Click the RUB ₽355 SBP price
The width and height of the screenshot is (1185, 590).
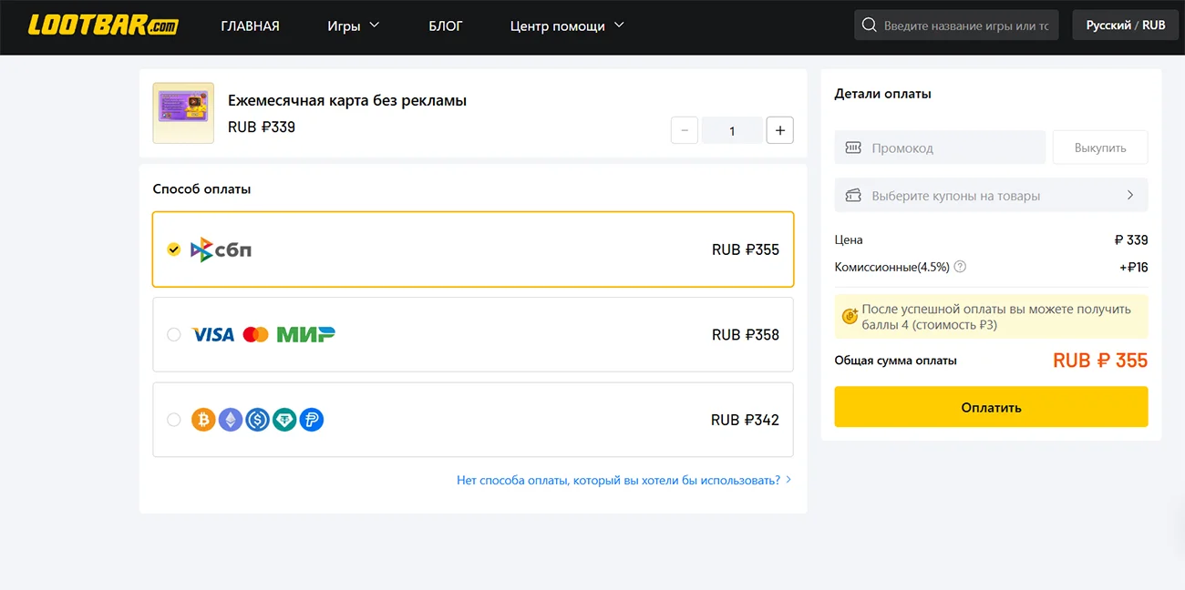tap(746, 249)
